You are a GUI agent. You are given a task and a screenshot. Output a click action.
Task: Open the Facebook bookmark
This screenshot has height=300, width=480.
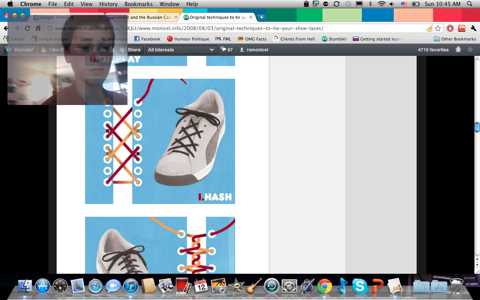pyautogui.click(x=147, y=39)
